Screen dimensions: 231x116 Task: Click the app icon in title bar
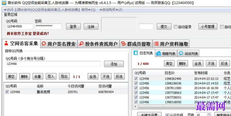[4, 3]
